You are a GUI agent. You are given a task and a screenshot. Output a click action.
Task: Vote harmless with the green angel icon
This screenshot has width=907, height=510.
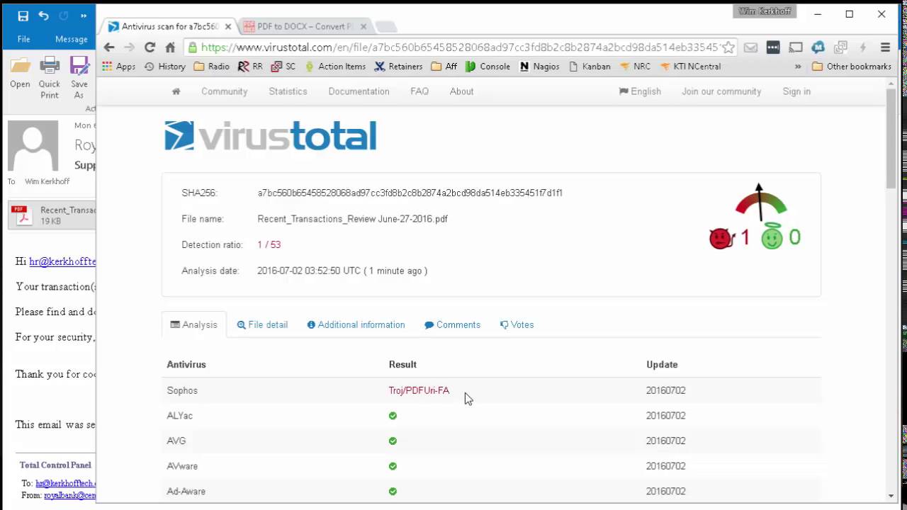coord(772,237)
